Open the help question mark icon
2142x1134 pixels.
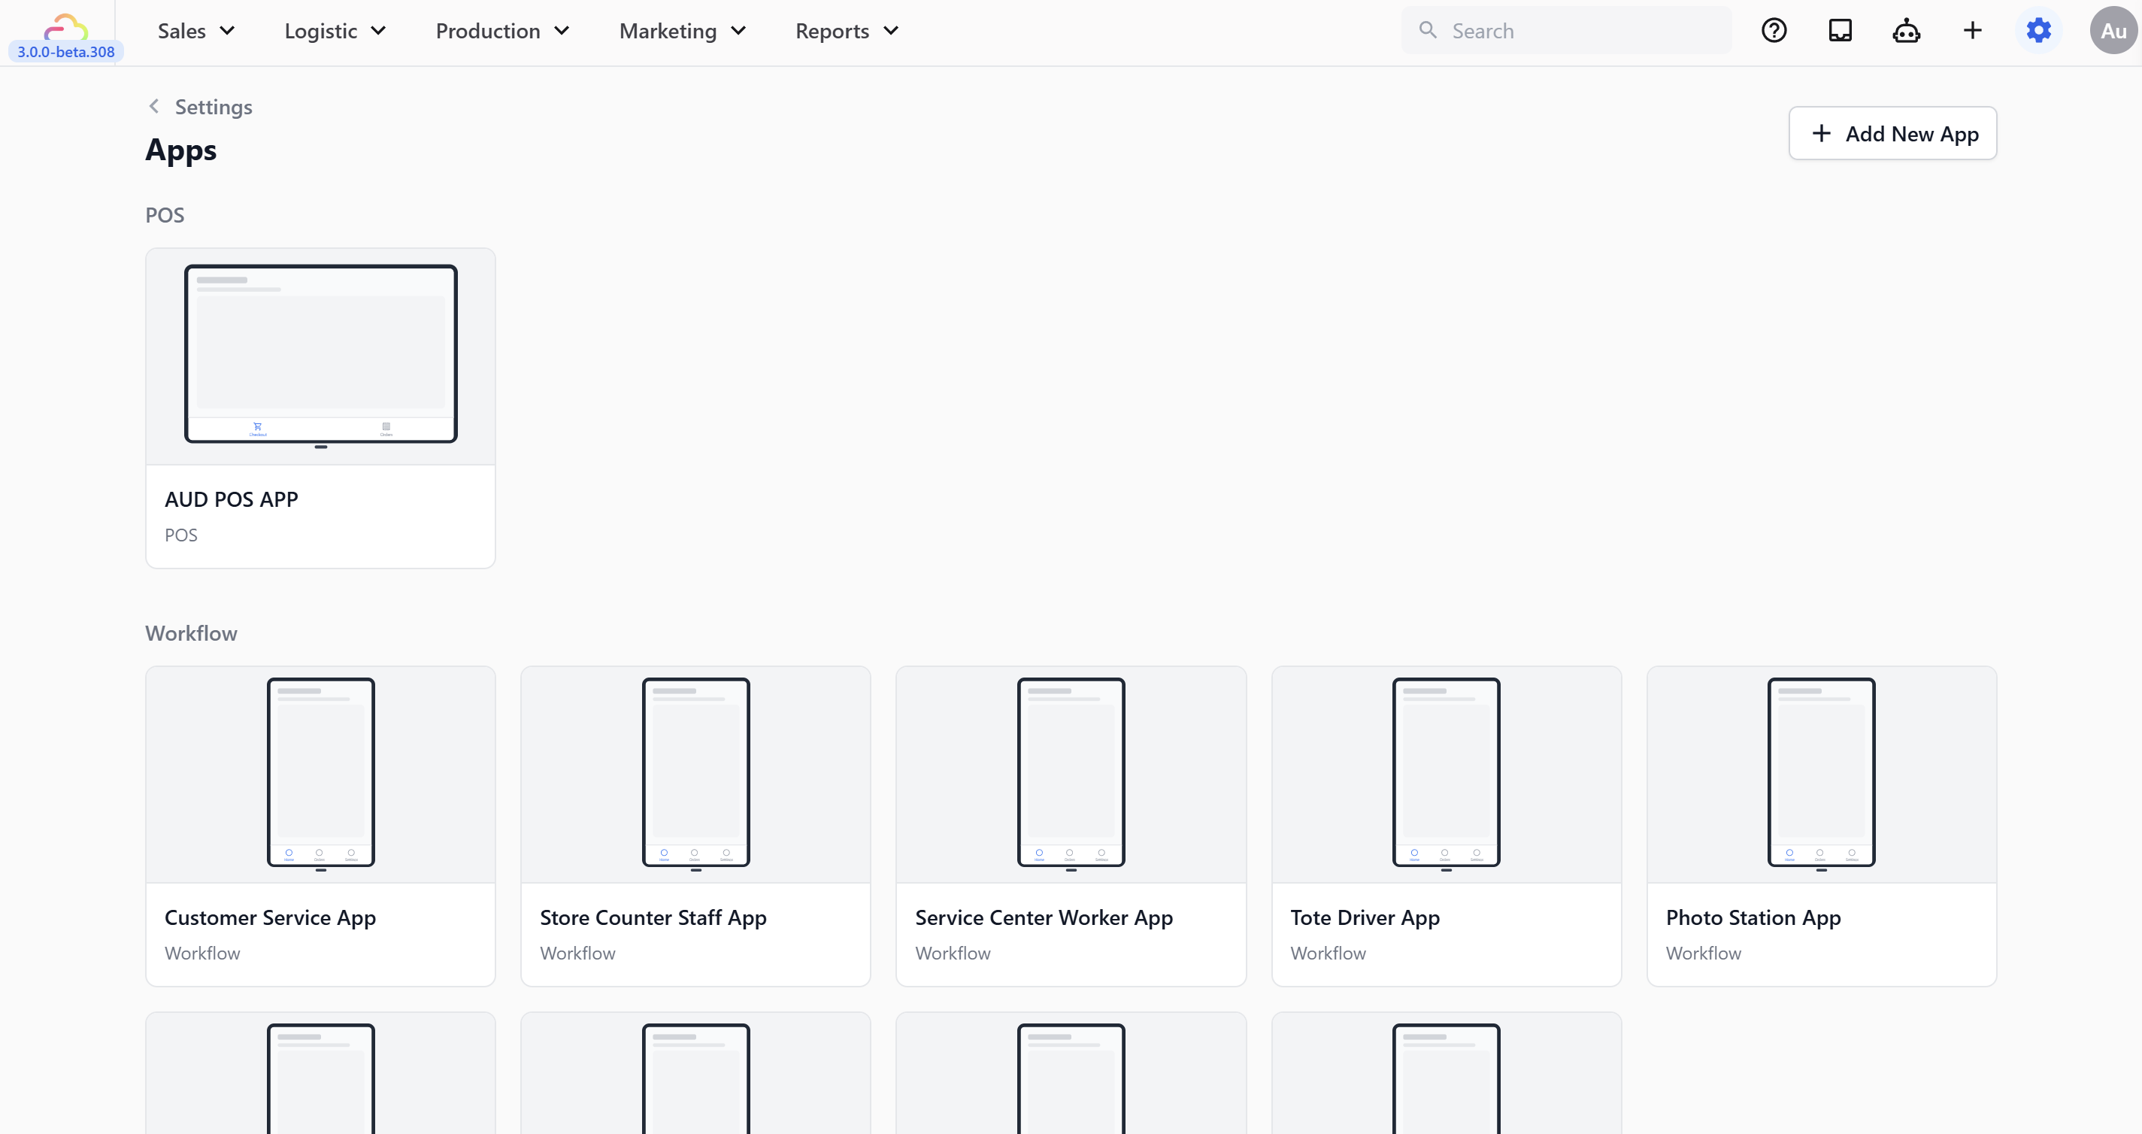(x=1774, y=31)
